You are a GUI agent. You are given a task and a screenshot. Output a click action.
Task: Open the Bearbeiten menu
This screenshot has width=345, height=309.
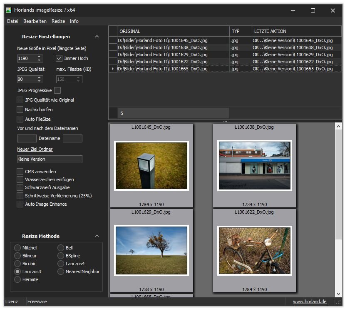click(x=35, y=21)
